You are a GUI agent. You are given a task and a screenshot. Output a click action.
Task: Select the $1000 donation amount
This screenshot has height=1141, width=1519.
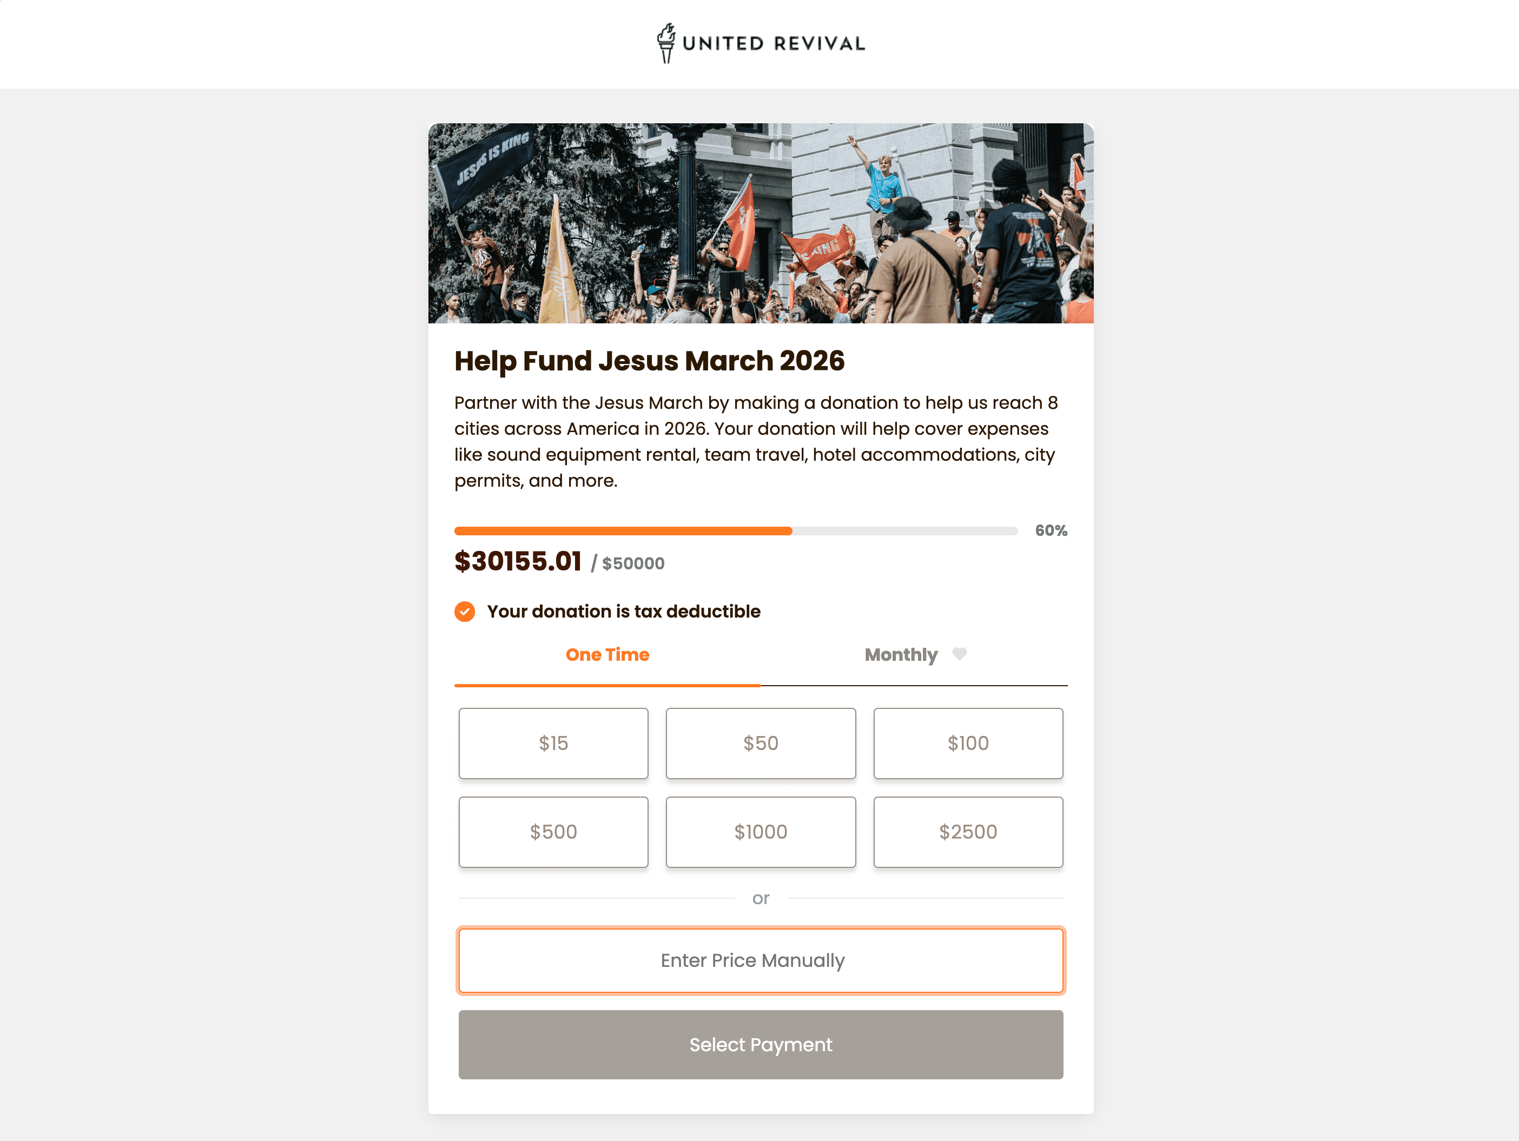[x=760, y=831]
